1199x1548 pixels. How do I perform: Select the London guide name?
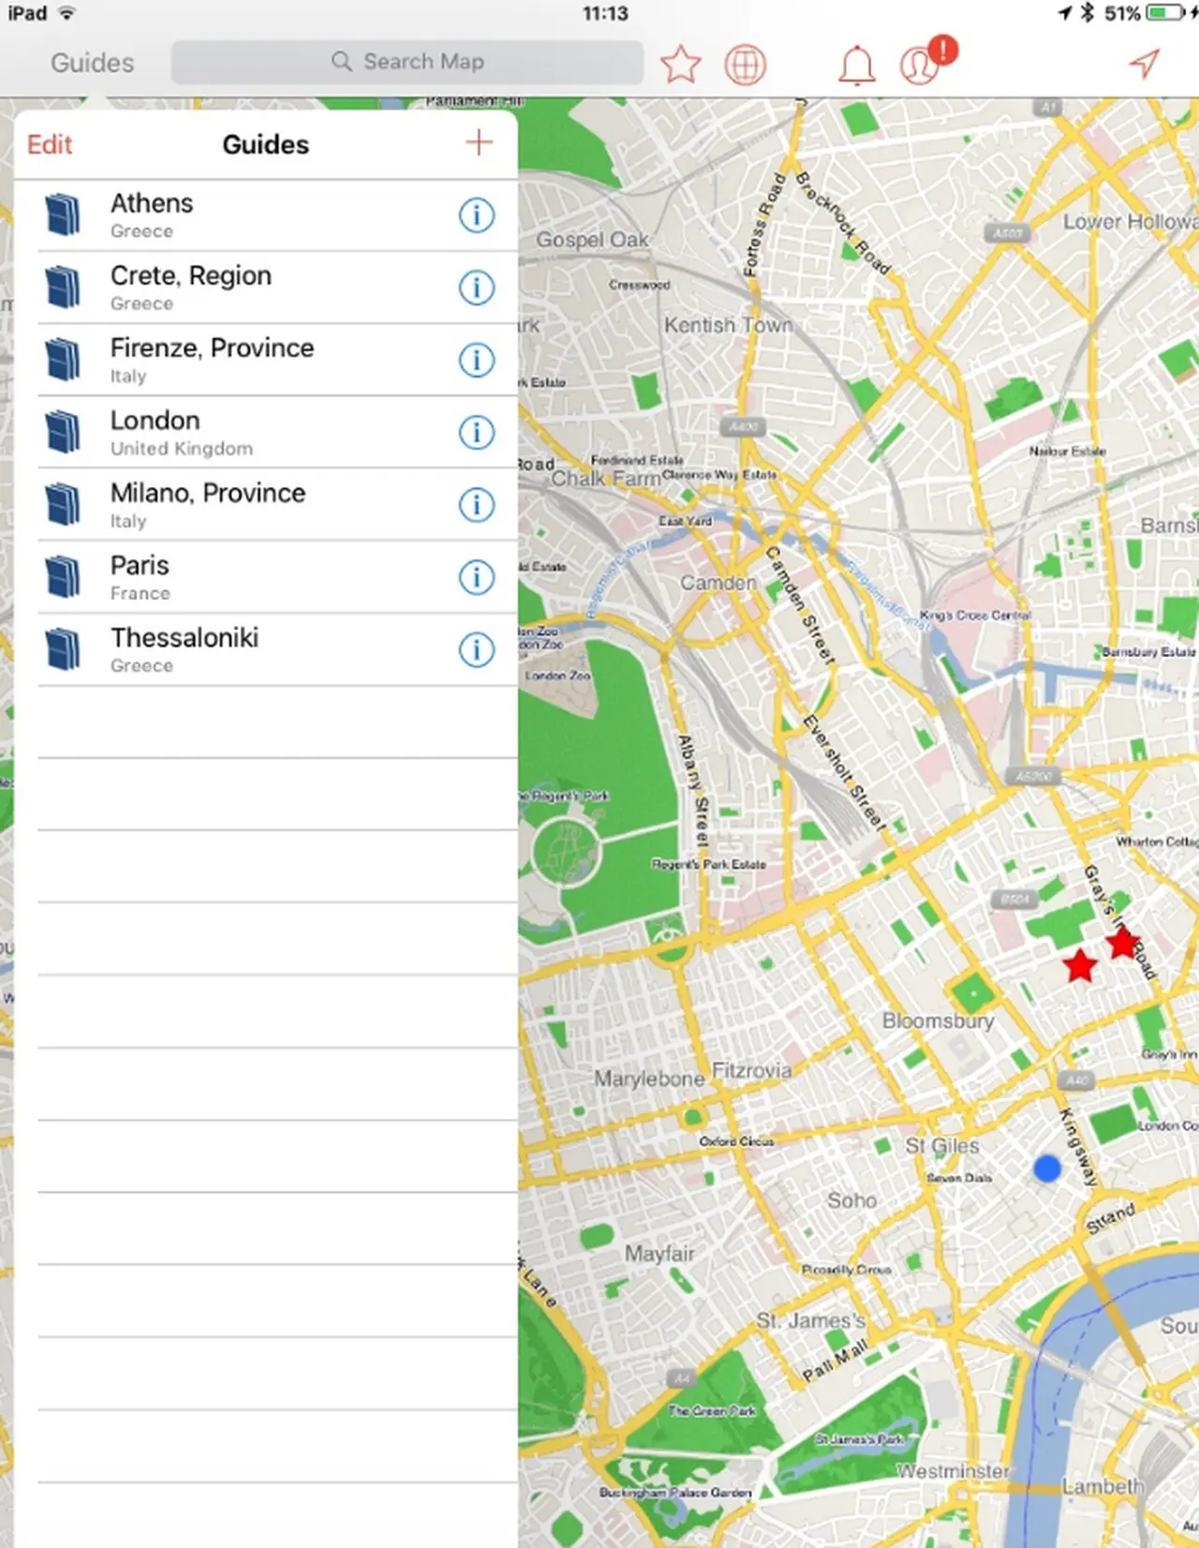[x=155, y=420]
